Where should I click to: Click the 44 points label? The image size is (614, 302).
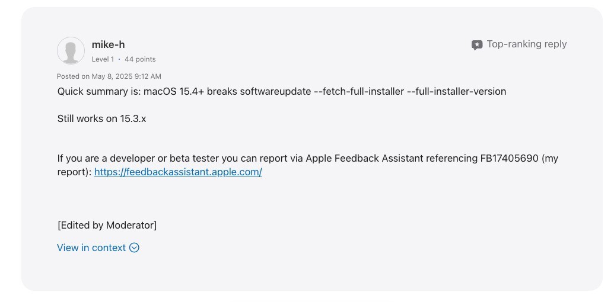pyautogui.click(x=140, y=59)
